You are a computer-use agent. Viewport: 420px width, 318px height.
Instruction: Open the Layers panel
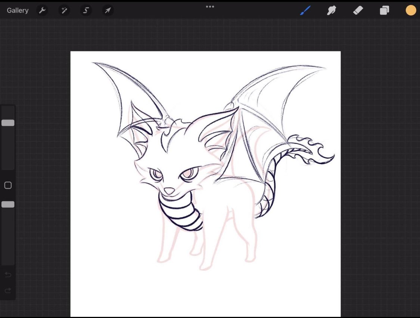385,10
